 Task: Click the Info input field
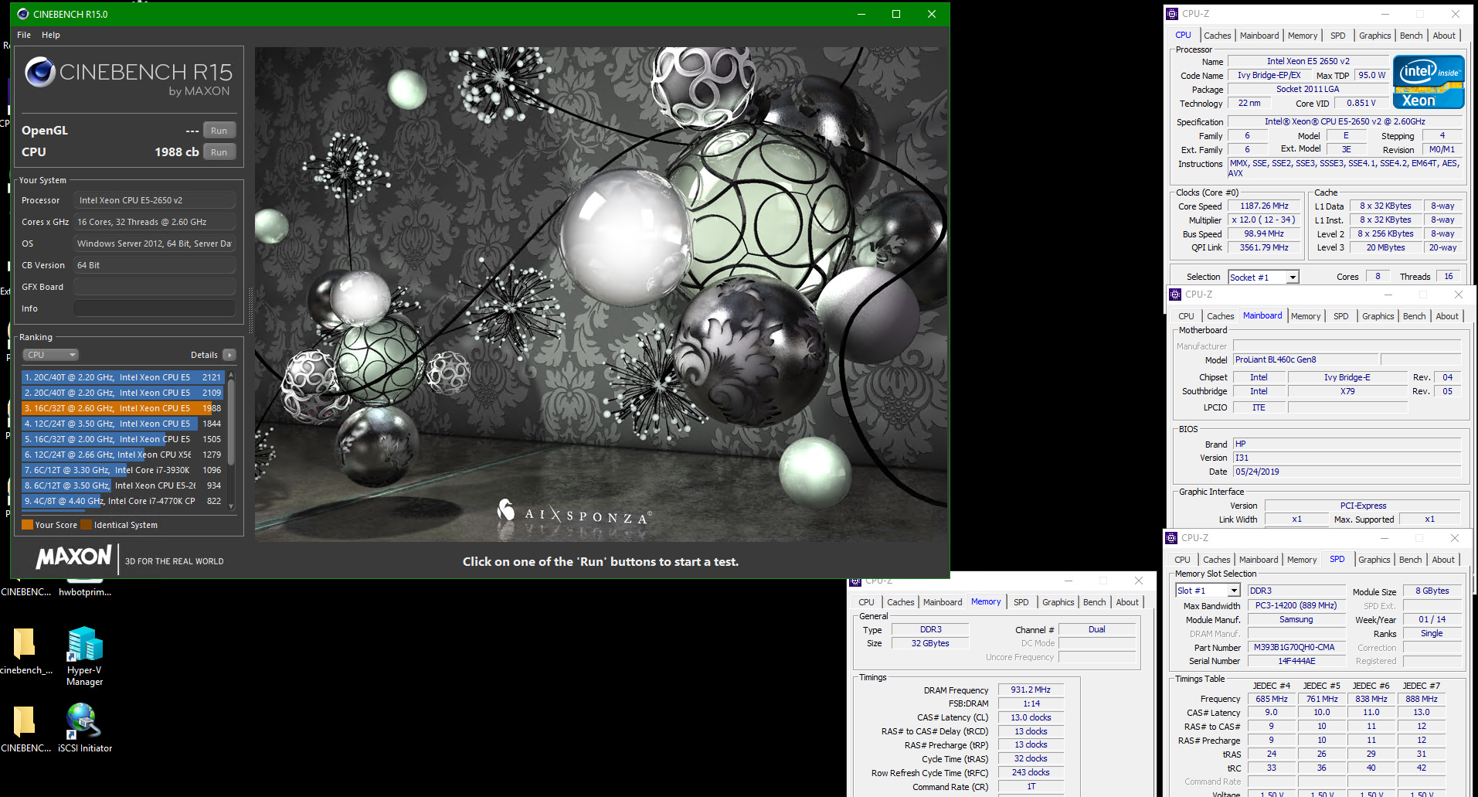(x=155, y=308)
